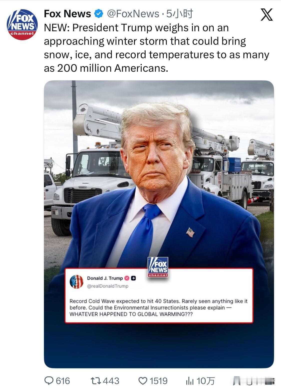Click Fox News logo overlay in image
Image resolution: width=281 pixels, height=391 pixels.
tap(158, 267)
